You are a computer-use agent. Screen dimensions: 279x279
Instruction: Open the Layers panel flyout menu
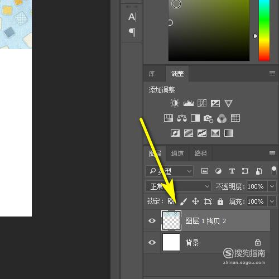point(272,153)
